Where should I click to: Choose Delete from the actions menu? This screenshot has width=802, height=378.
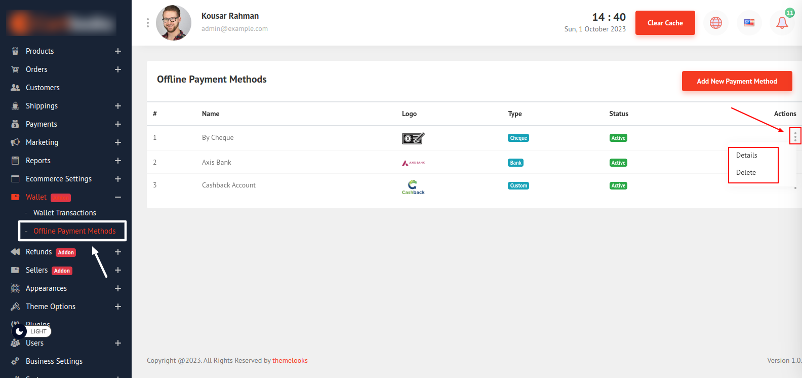[746, 173]
